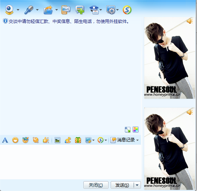Open font settings with letter A icon

(5, 140)
